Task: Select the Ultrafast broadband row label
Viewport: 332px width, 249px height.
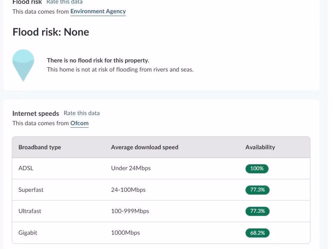Action: point(30,211)
